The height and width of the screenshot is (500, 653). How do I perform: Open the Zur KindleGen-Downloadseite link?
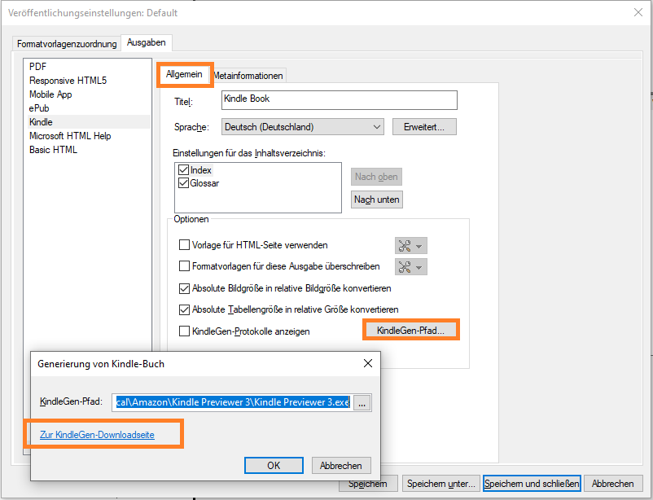click(97, 435)
